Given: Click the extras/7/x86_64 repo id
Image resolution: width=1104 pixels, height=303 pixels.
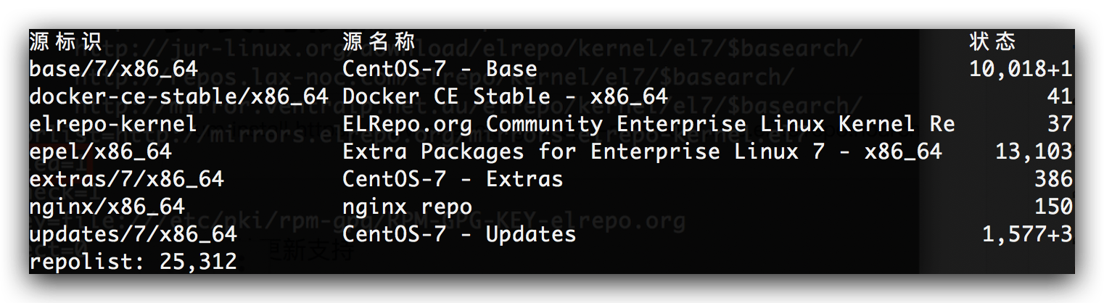Looking at the screenshot, I should pos(126,179).
